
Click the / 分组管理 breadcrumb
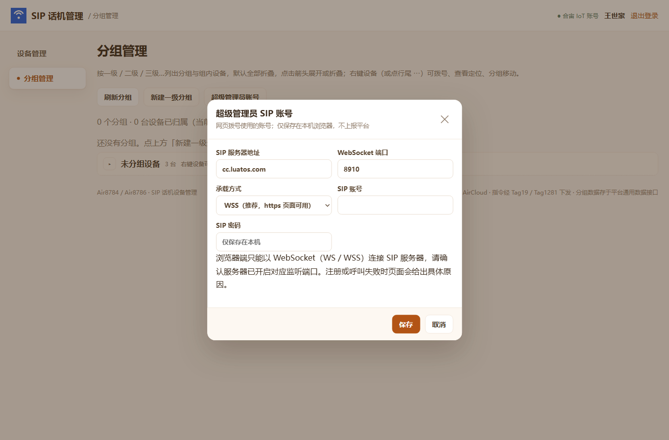[x=103, y=16]
